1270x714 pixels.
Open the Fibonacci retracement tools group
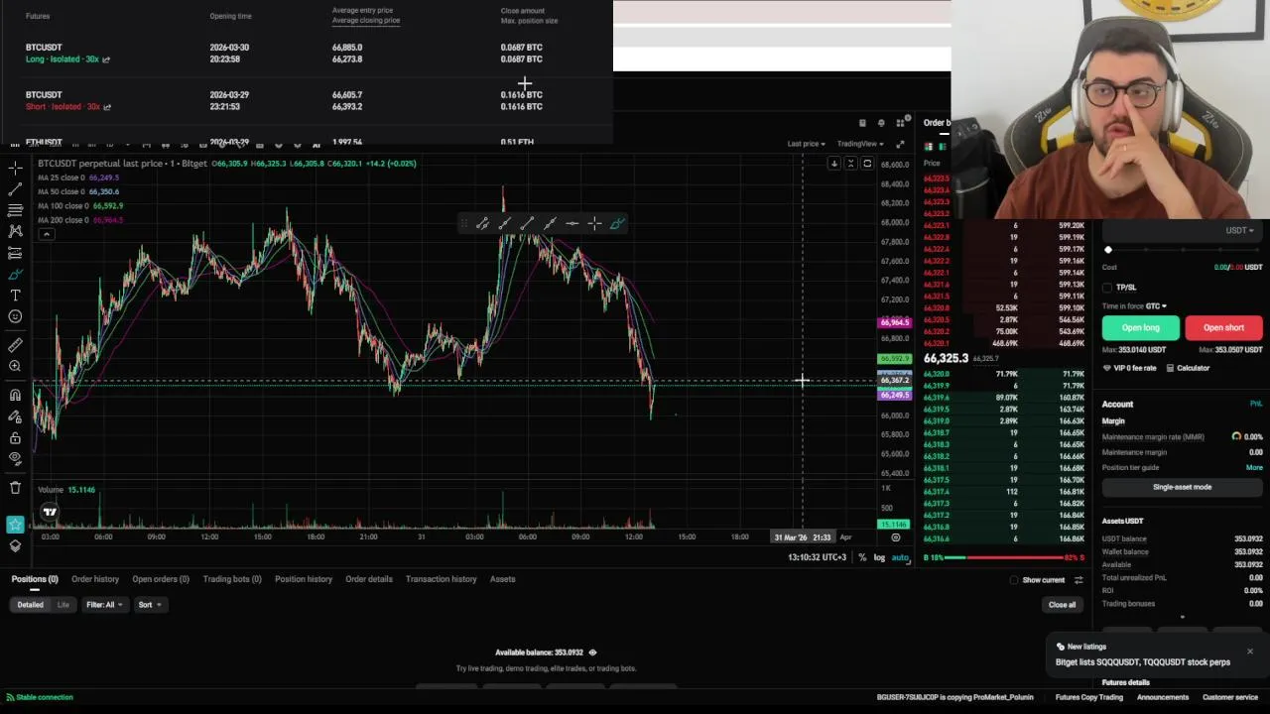point(15,210)
